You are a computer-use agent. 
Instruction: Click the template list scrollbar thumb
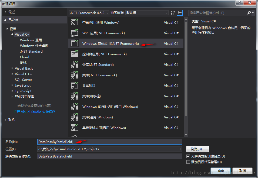click(x=186, y=69)
